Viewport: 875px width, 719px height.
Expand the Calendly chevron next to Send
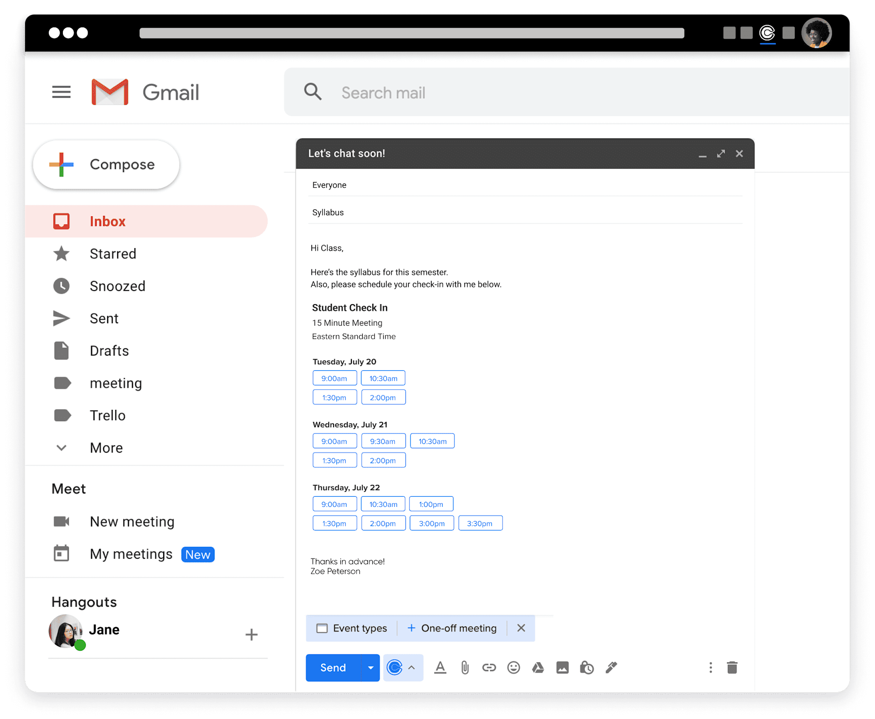[x=412, y=668]
